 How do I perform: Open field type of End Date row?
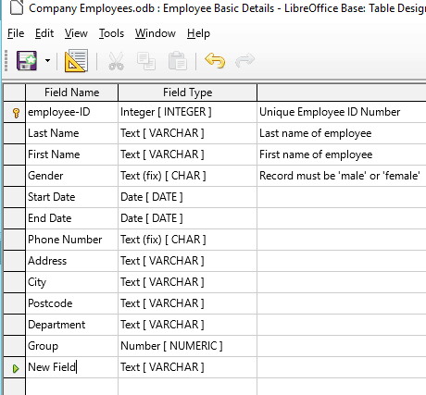(x=187, y=218)
